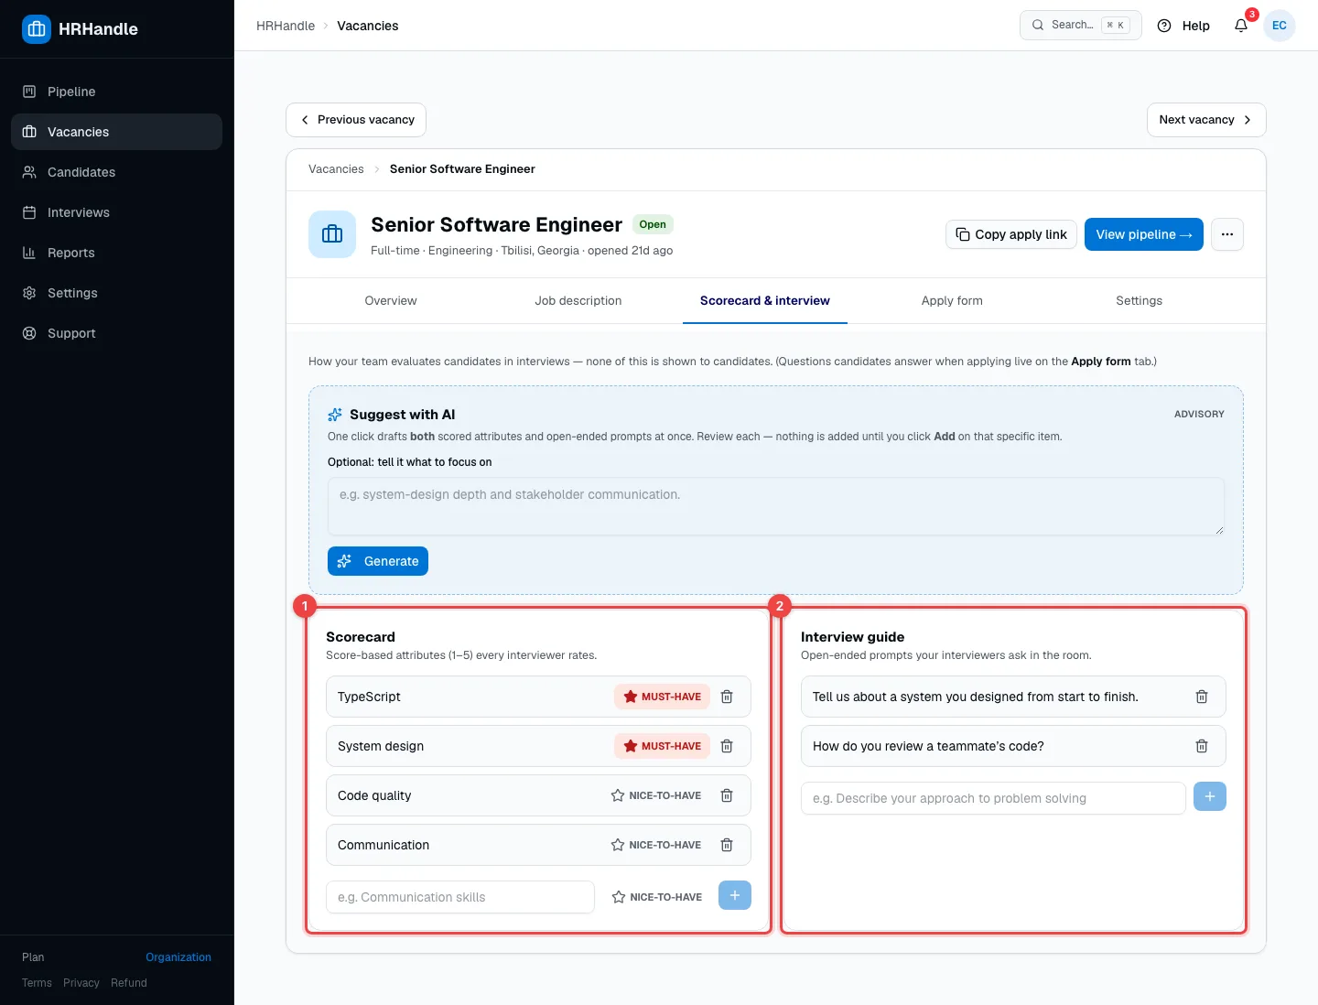Go to Previous vacancy

(356, 120)
